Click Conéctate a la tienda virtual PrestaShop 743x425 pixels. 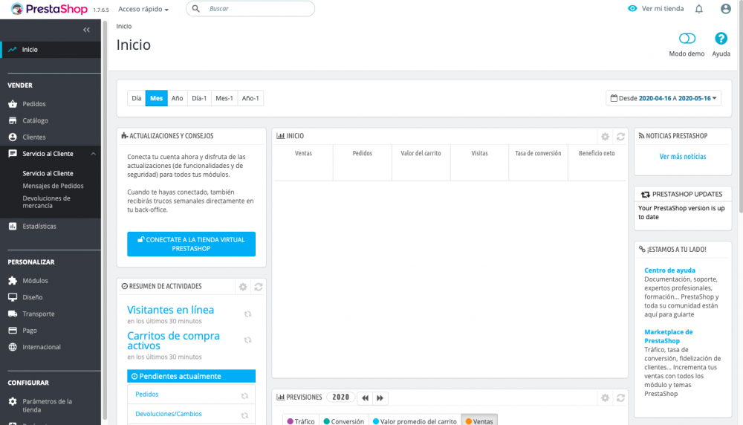191,244
